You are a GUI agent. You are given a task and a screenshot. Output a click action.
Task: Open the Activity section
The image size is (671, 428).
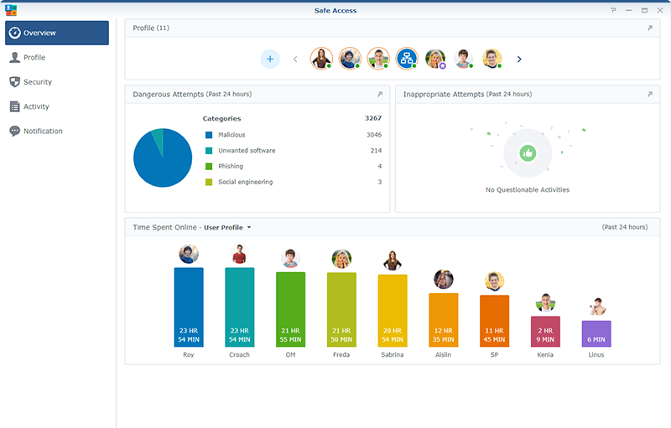(57, 106)
